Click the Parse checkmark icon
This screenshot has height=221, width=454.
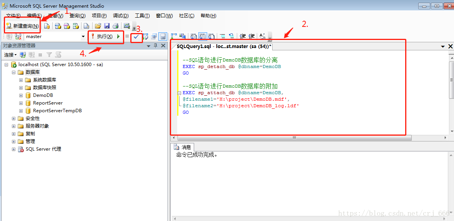pos(136,37)
